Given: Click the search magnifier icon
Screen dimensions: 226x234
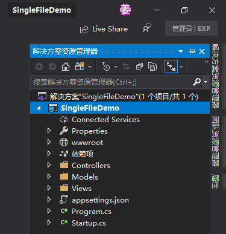Looking at the screenshot, I should pos(196,82).
